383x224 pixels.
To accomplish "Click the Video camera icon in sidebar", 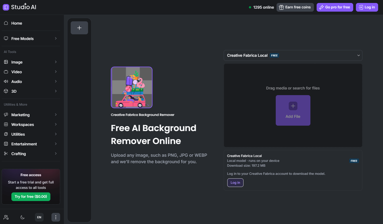I will (x=6, y=72).
